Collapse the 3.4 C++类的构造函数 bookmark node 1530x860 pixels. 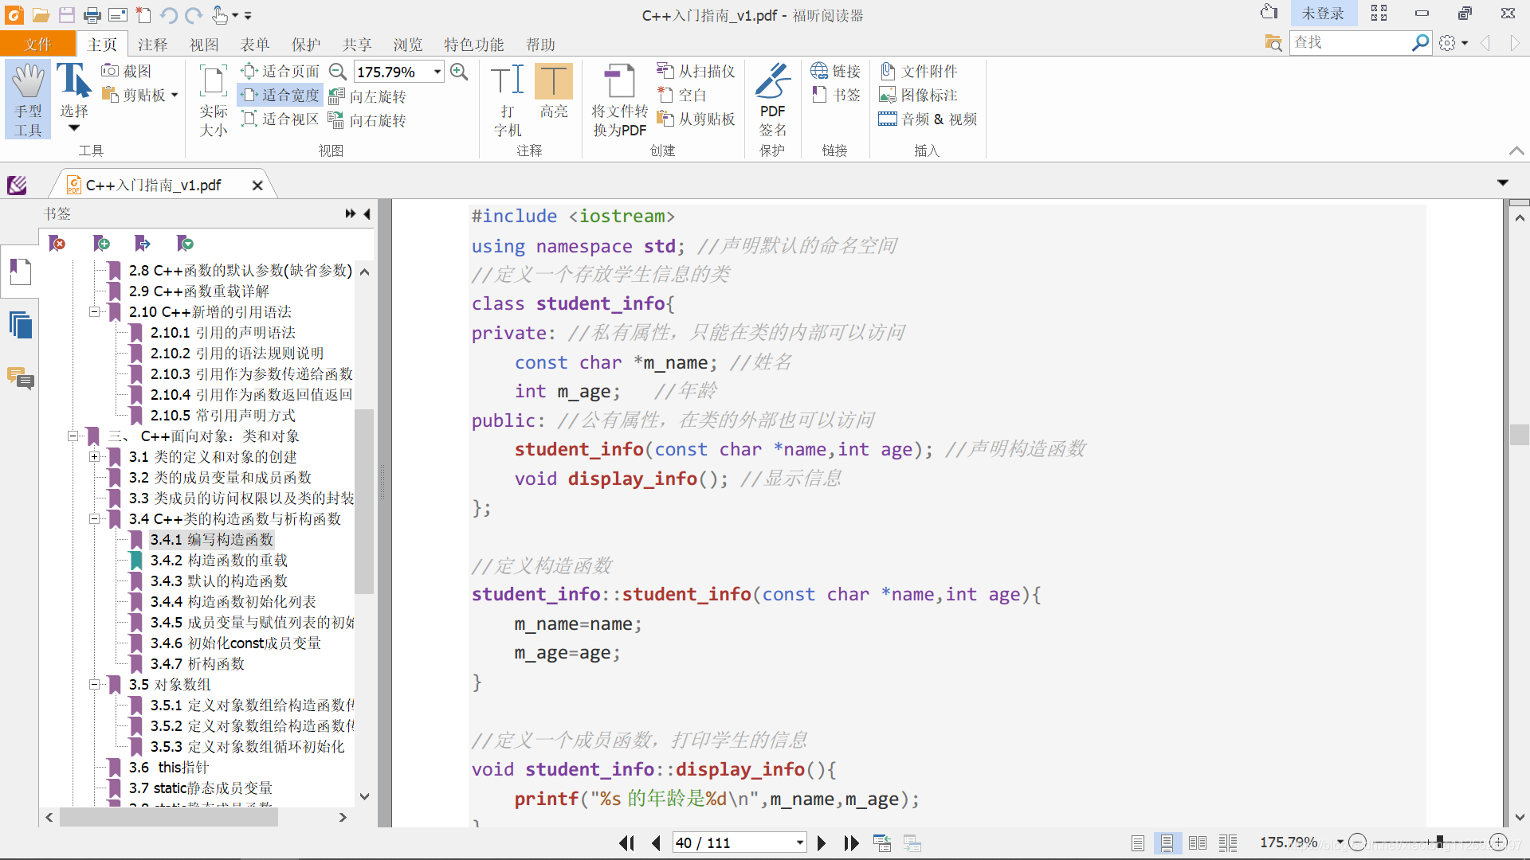pyautogui.click(x=94, y=519)
